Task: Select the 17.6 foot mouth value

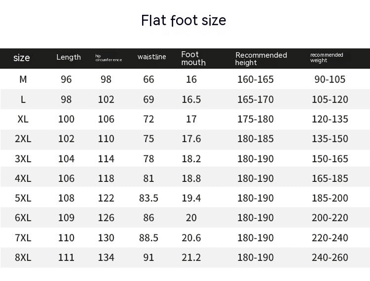Action: (191, 139)
